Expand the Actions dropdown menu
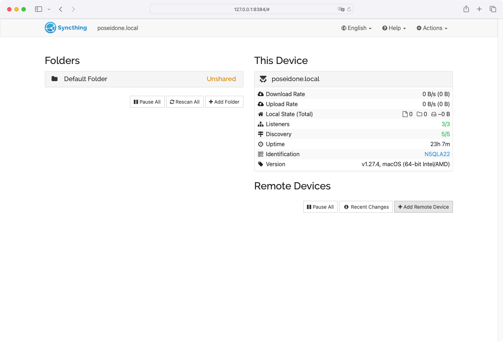The width and height of the screenshot is (503, 342). point(432,28)
